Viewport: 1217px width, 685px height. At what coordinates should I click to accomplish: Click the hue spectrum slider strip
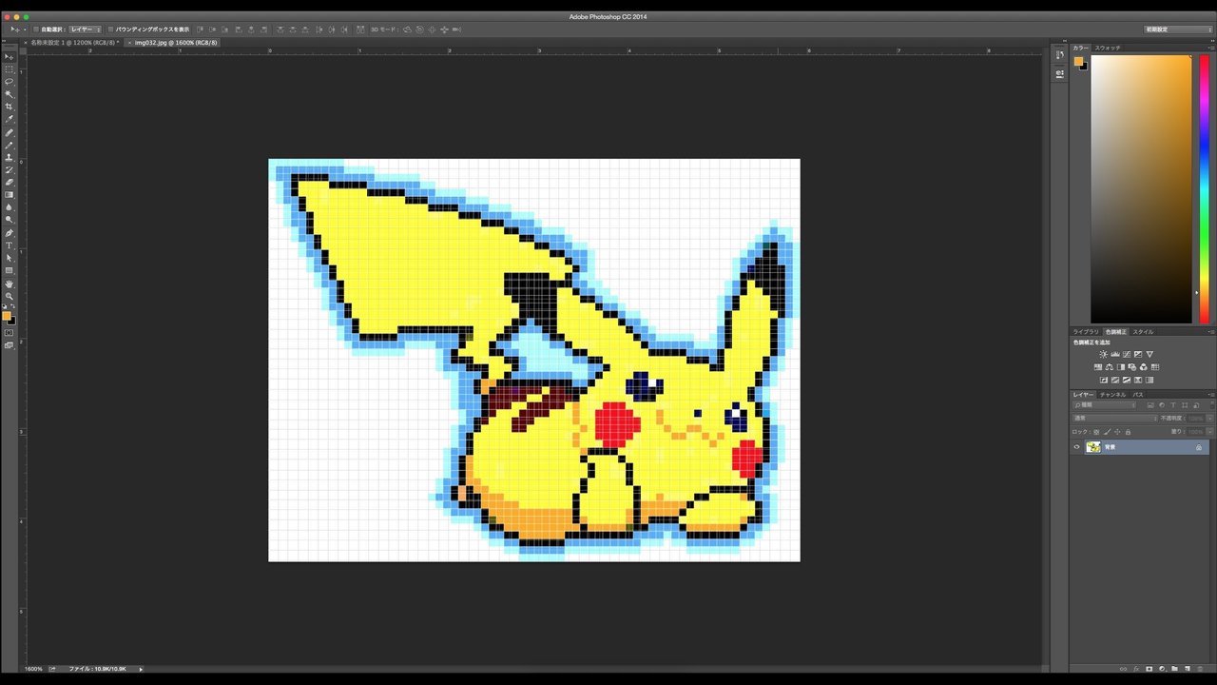(x=1204, y=188)
